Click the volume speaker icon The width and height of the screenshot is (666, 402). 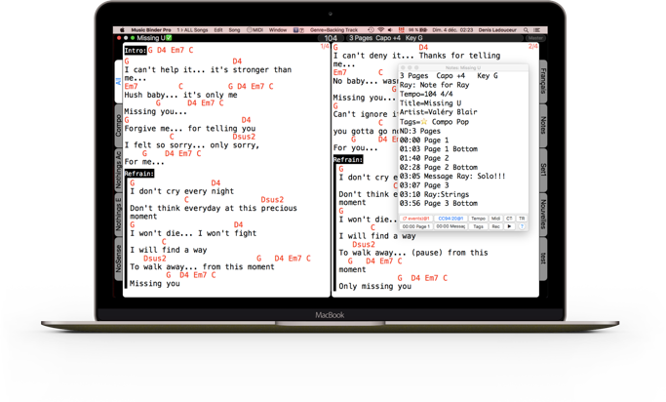tap(390, 30)
